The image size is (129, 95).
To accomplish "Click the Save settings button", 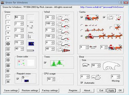I will coord(11,90).
